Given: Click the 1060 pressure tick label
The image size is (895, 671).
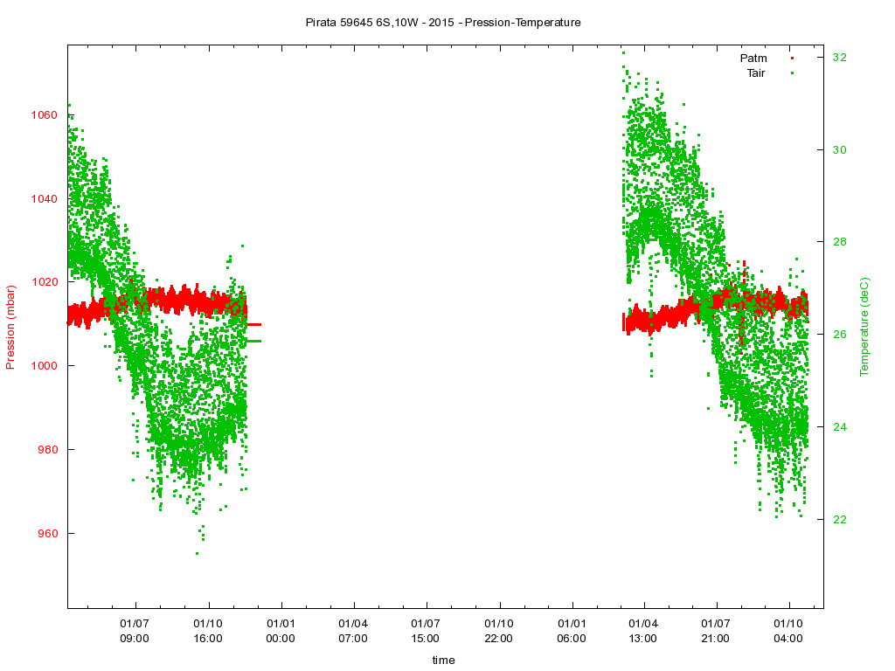Looking at the screenshot, I should pyautogui.click(x=44, y=115).
